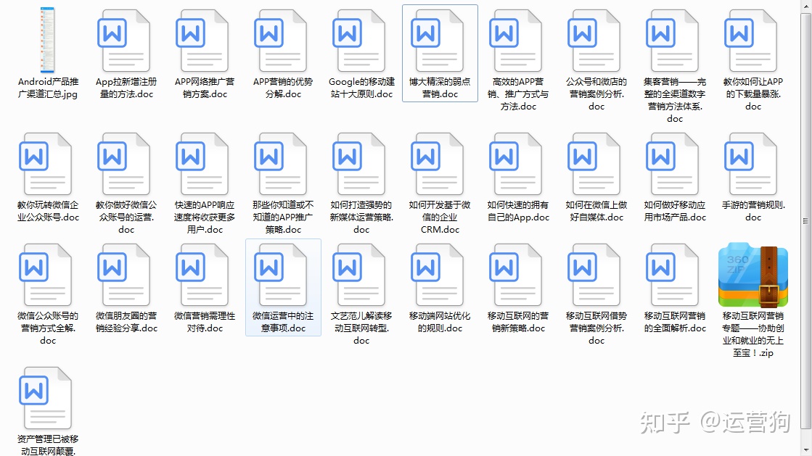
Task: Click label 'APP营销的优势分解.doc'
Action: click(x=283, y=88)
